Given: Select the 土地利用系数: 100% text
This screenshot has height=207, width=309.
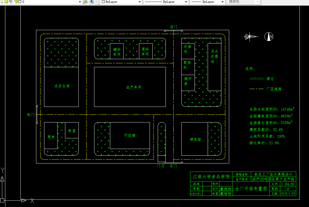Looking at the screenshot, I should 267,136.
